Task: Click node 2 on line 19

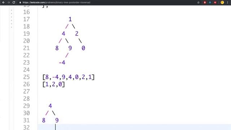Action: coord(77,34)
